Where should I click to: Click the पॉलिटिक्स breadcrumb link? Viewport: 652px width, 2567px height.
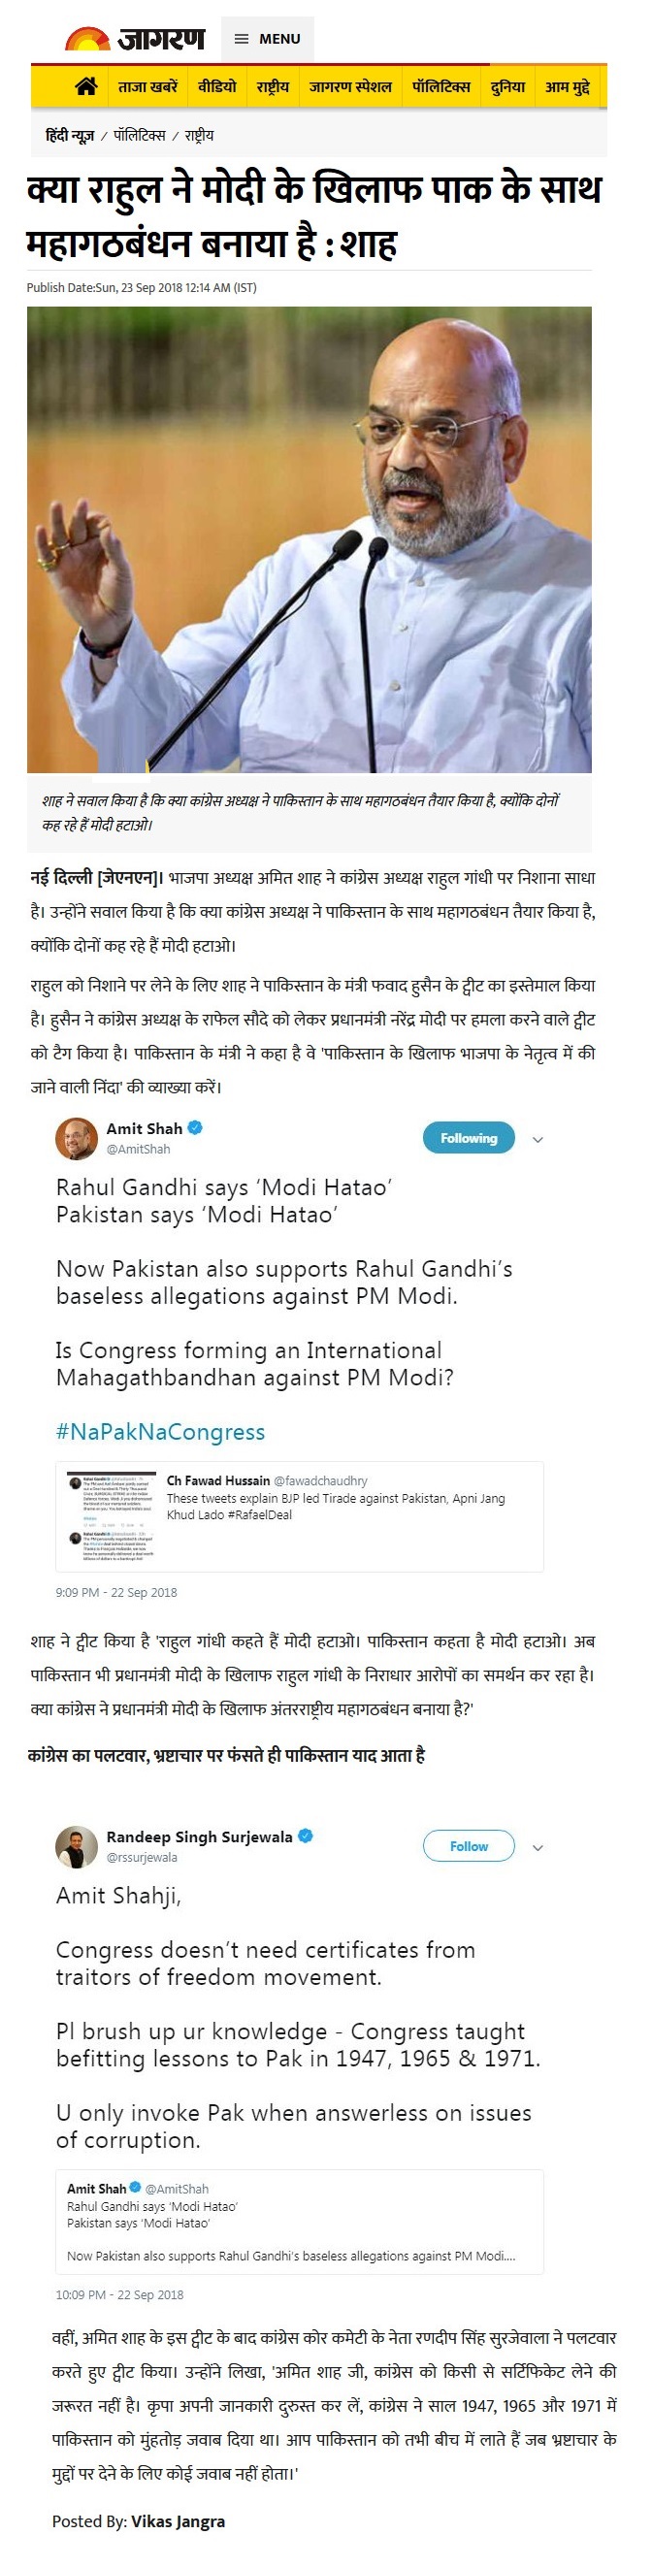(x=139, y=136)
